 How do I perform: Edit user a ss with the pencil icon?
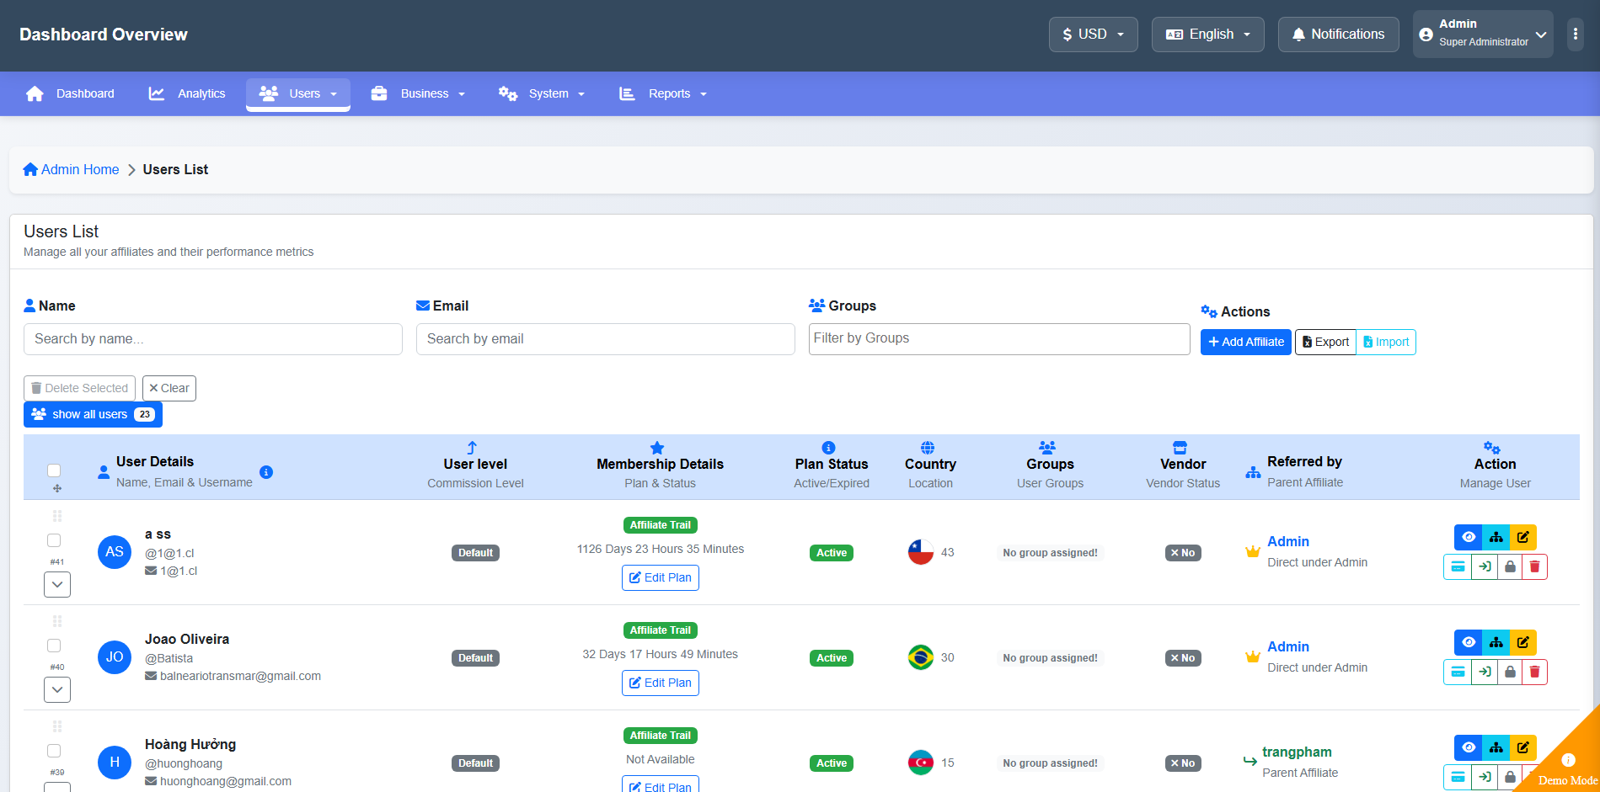(x=1523, y=537)
